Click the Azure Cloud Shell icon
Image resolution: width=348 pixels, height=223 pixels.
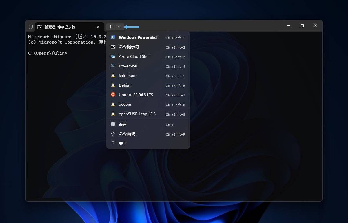point(113,56)
